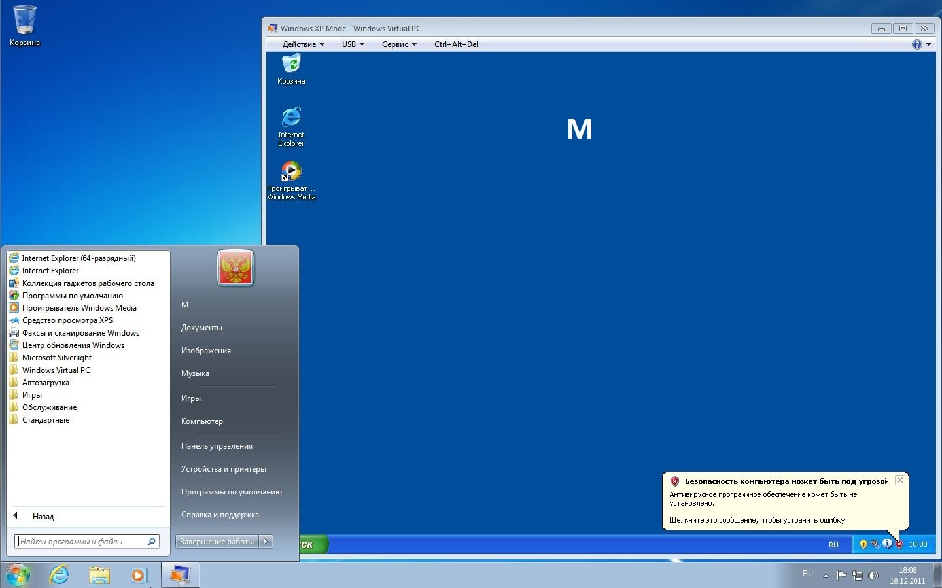Click the Центр обновления Windows icon

click(14, 345)
